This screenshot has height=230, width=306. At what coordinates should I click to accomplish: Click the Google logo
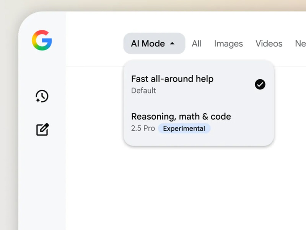42,41
